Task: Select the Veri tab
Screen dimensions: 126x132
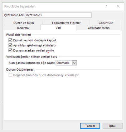Action: pyautogui.click(x=58, y=28)
